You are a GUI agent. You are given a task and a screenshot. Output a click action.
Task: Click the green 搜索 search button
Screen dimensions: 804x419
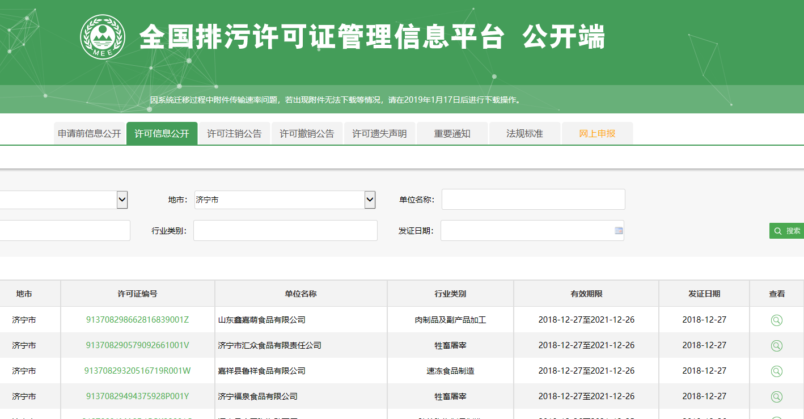point(787,231)
